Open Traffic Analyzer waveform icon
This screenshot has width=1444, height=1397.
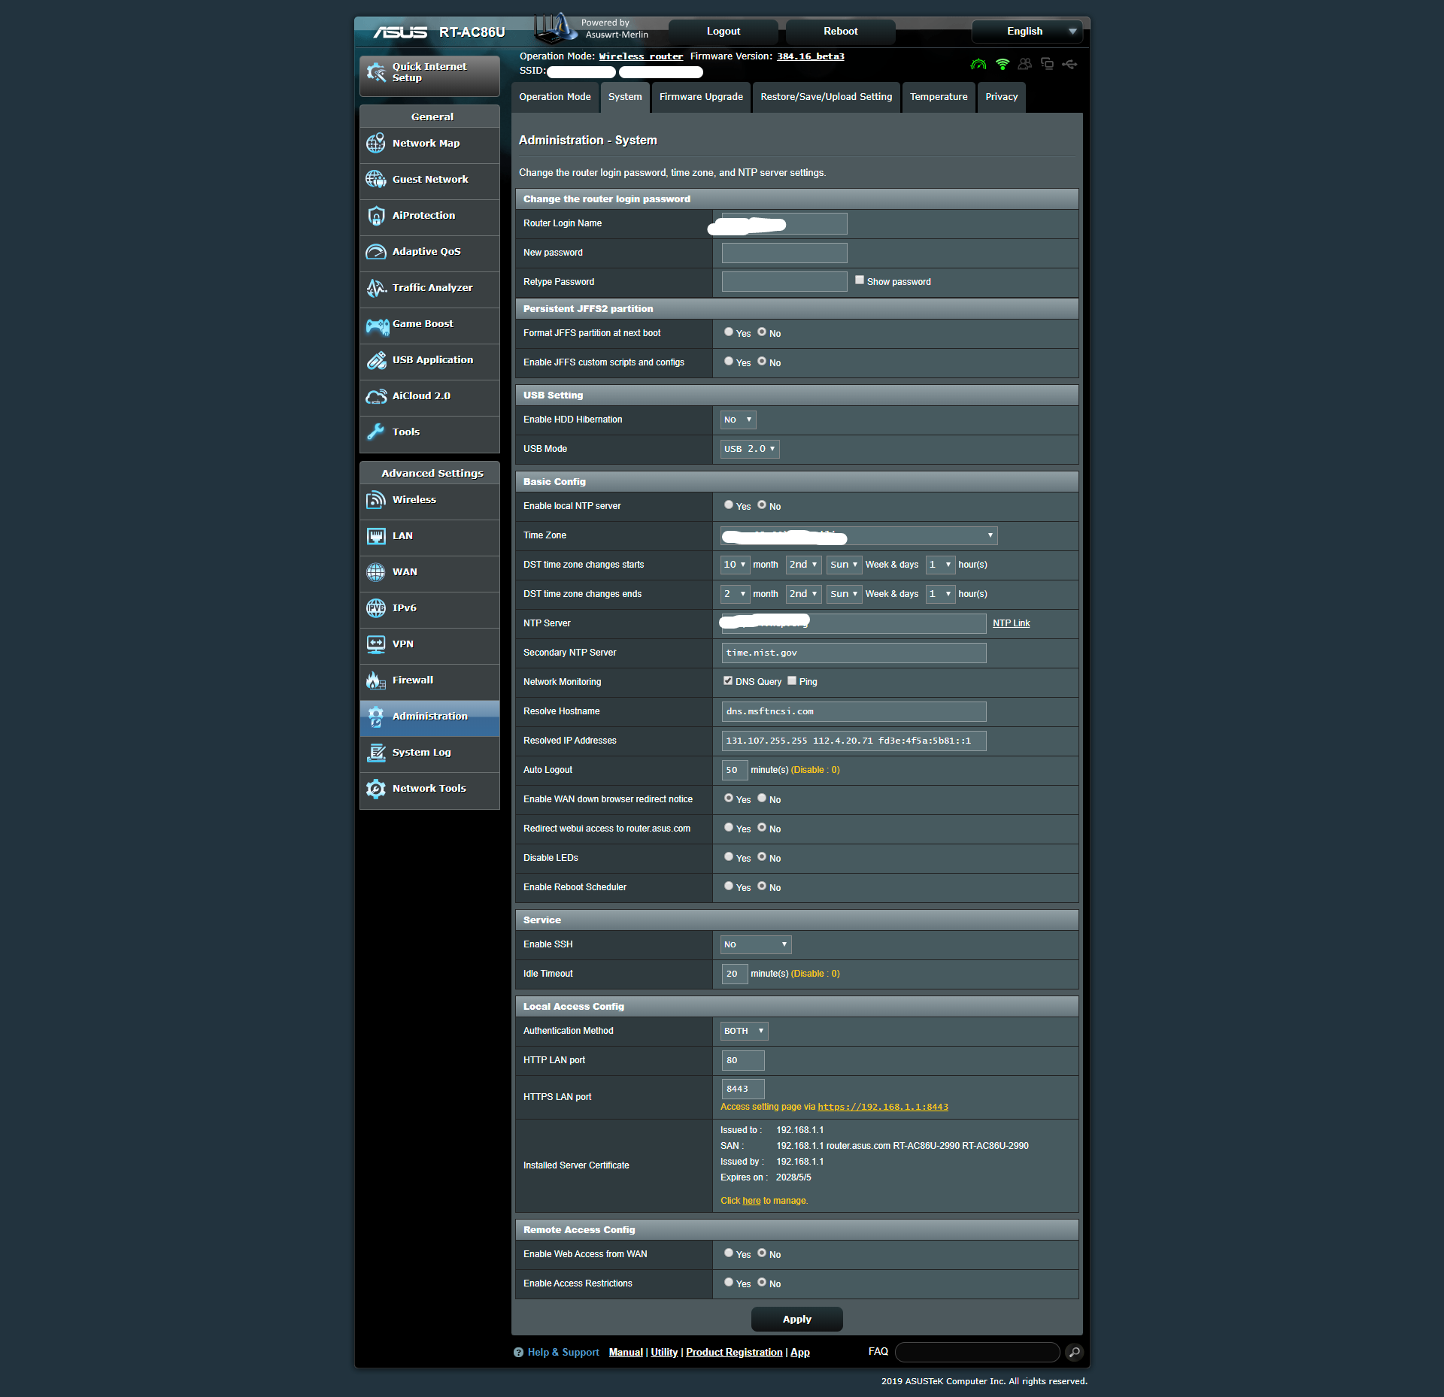coord(376,288)
